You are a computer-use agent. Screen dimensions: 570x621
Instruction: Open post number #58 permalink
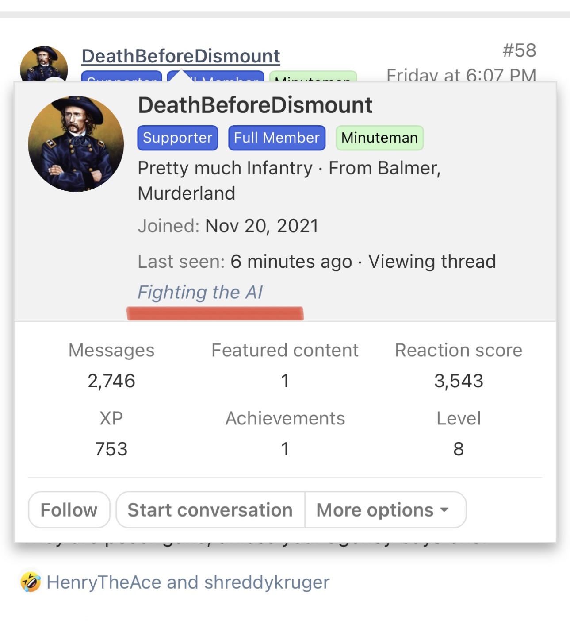point(519,50)
